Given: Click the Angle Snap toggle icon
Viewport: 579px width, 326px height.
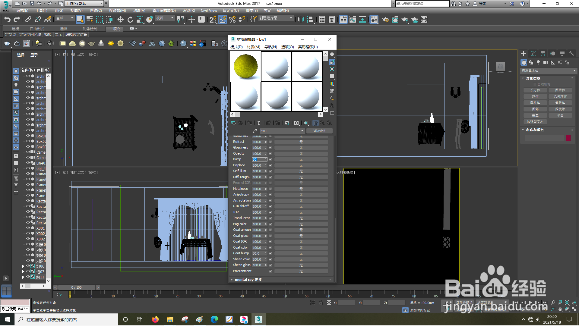Looking at the screenshot, I should [x=223, y=20].
